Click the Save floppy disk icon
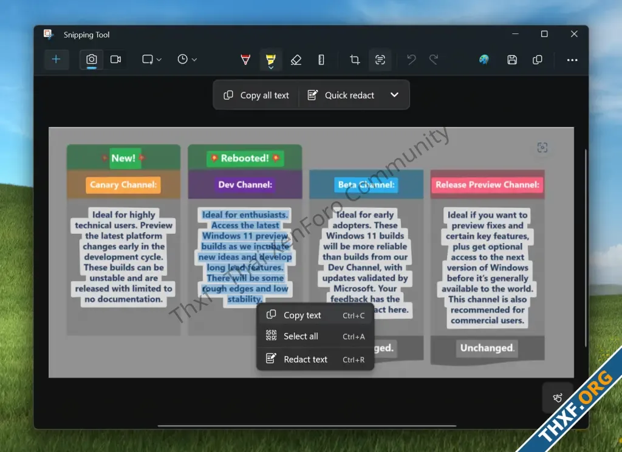This screenshot has width=622, height=452. [x=512, y=60]
